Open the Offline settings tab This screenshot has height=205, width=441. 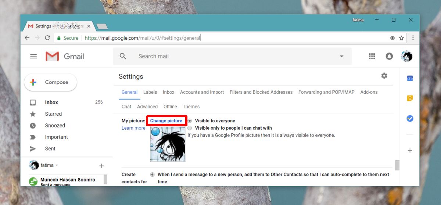click(x=170, y=107)
